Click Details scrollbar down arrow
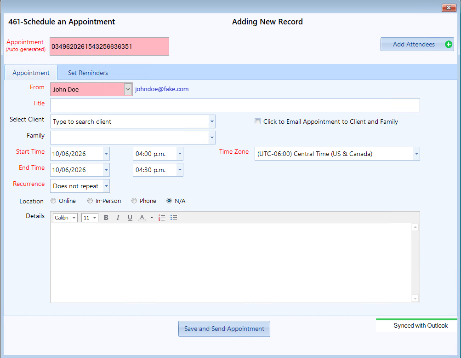Image resolution: width=461 pixels, height=358 pixels. click(x=415, y=299)
